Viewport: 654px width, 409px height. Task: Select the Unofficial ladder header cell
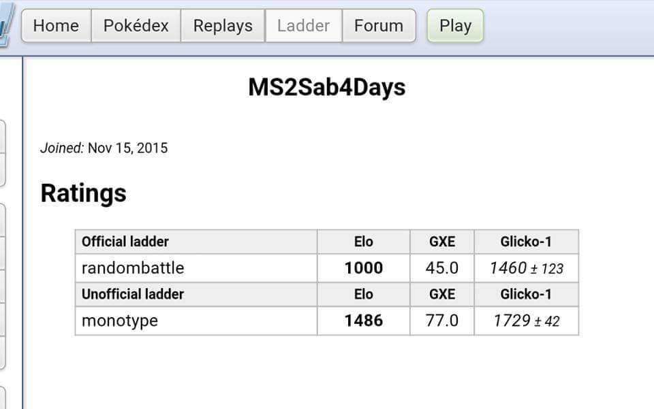133,295
